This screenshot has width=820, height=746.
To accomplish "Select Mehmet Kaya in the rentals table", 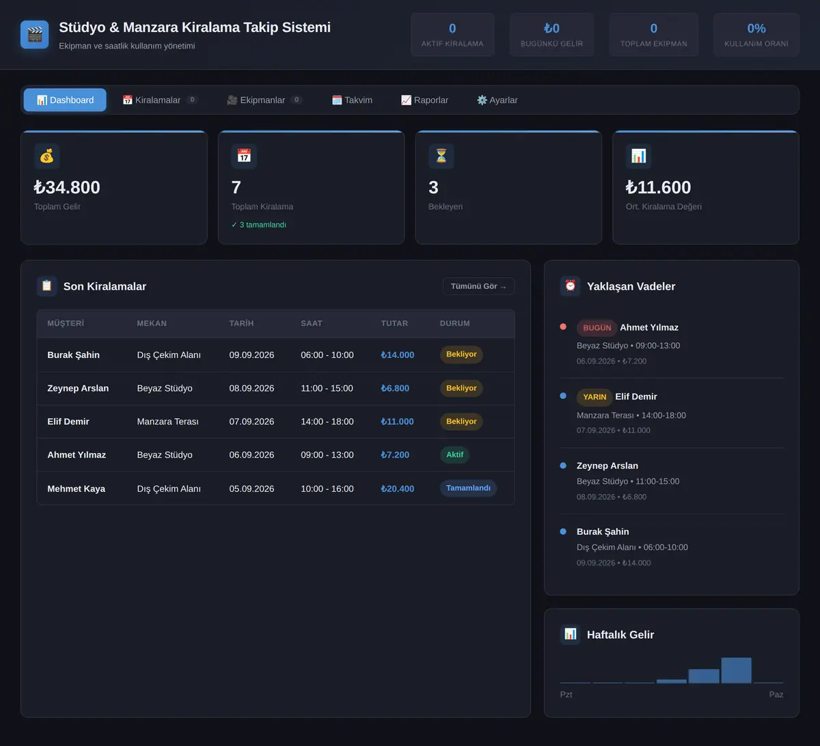I will tap(76, 488).
